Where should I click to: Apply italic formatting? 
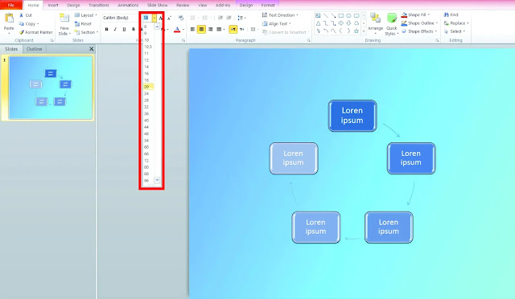(x=115, y=29)
